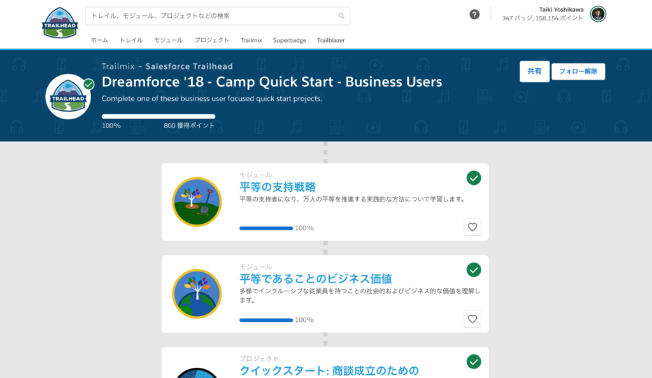Screen dimensions: 652x378
Task: Open the プロジェクト nav item
Action: pos(211,40)
